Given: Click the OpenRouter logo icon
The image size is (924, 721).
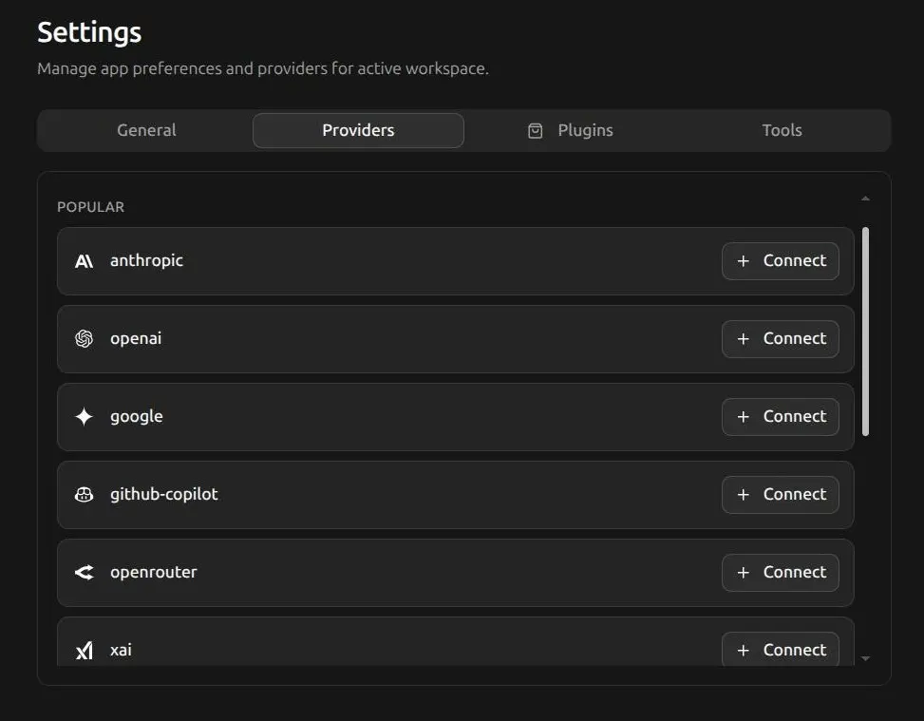Looking at the screenshot, I should point(84,573).
